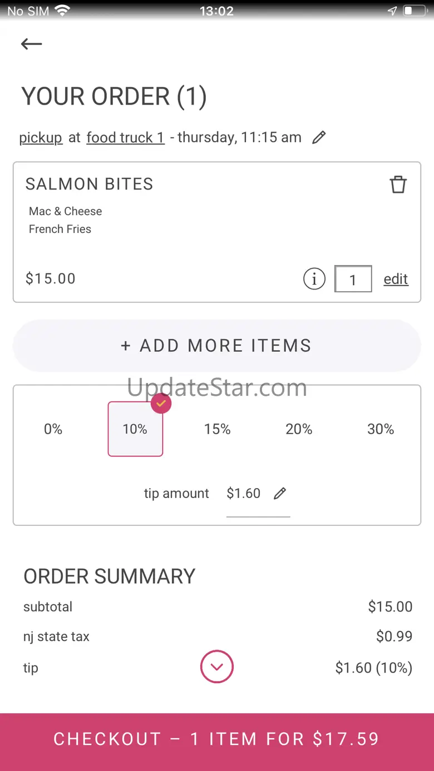This screenshot has width=434, height=771.
Task: Change location via food truck 1 link
Action: [x=126, y=137]
